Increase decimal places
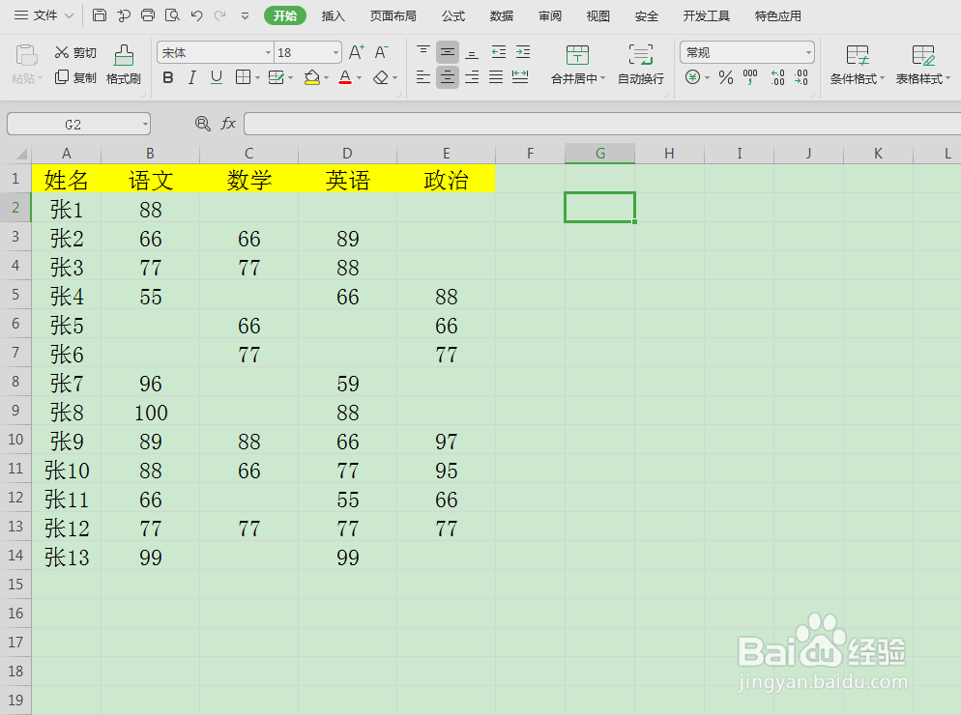Image resolution: width=961 pixels, height=715 pixels. (x=777, y=78)
